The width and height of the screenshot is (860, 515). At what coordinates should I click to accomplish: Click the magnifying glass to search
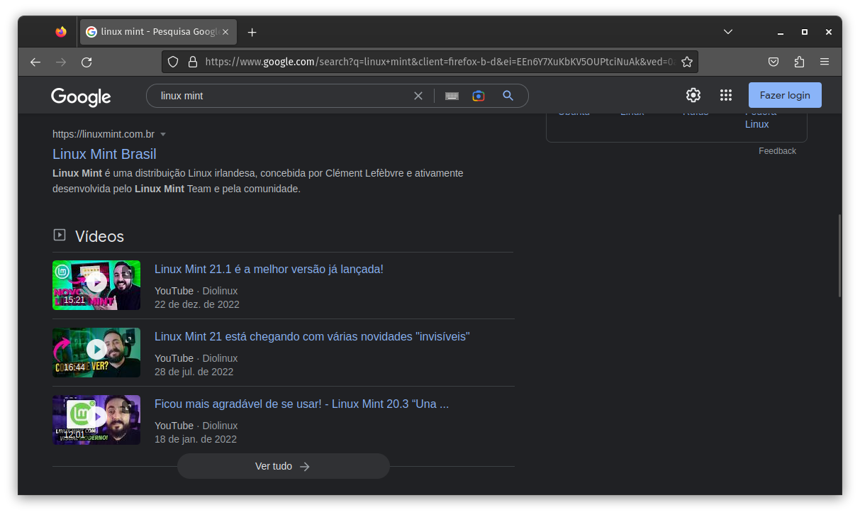(508, 95)
